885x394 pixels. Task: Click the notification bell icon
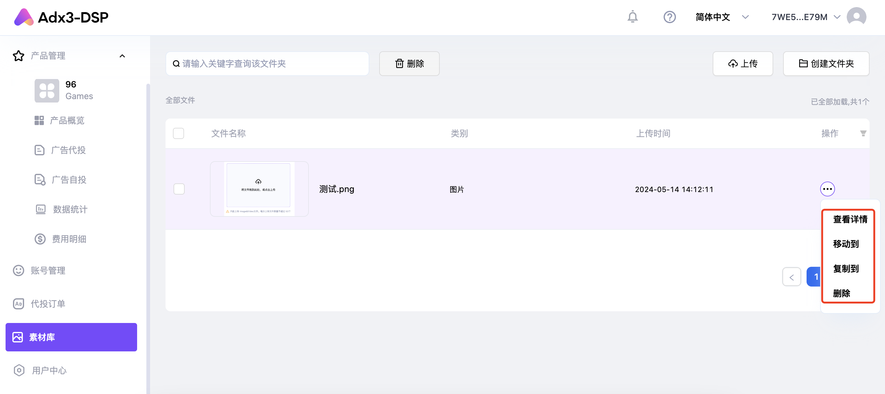tap(632, 16)
